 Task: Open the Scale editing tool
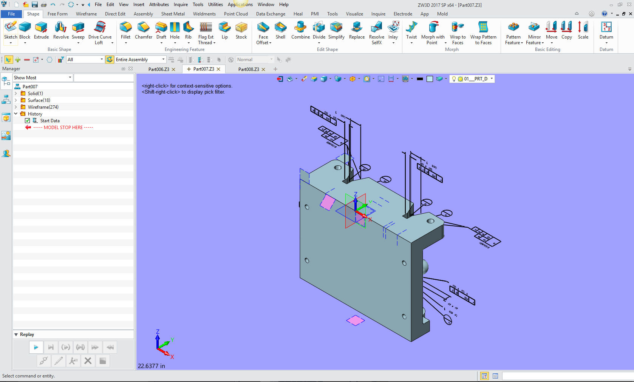pyautogui.click(x=583, y=30)
